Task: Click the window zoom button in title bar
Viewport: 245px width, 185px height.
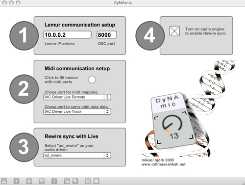Action: click(18, 3)
